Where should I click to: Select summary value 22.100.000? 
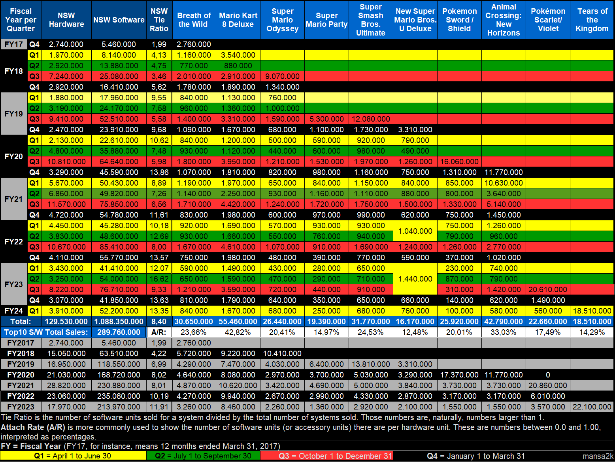pyautogui.click(x=592, y=407)
